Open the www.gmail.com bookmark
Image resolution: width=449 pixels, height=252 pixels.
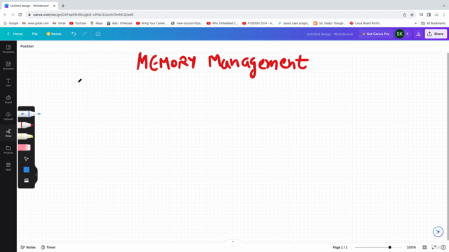36,23
